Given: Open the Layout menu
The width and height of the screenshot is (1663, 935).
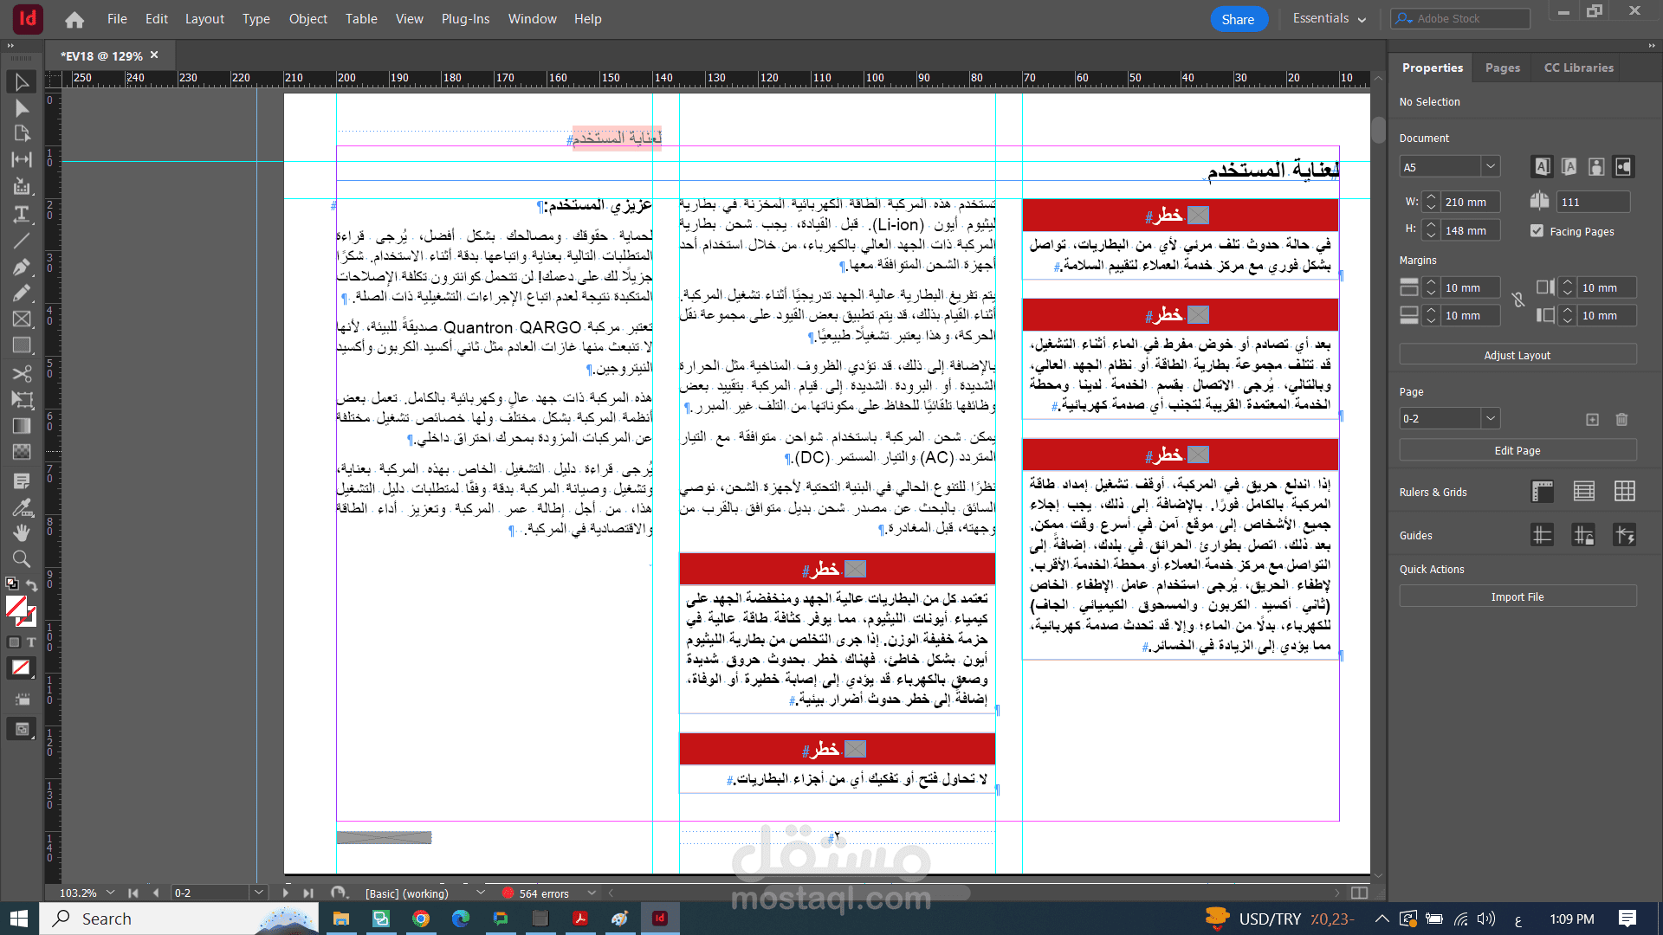Looking at the screenshot, I should (204, 19).
